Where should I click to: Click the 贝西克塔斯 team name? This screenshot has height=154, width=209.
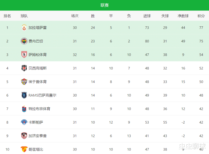tap(37, 68)
